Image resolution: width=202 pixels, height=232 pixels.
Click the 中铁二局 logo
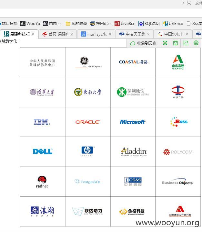[x=178, y=92]
